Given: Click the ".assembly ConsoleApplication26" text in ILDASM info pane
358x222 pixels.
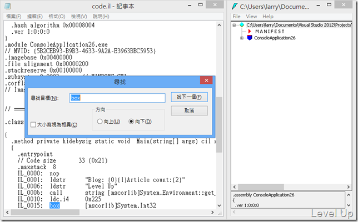Looking at the screenshot, I should coord(263,195).
